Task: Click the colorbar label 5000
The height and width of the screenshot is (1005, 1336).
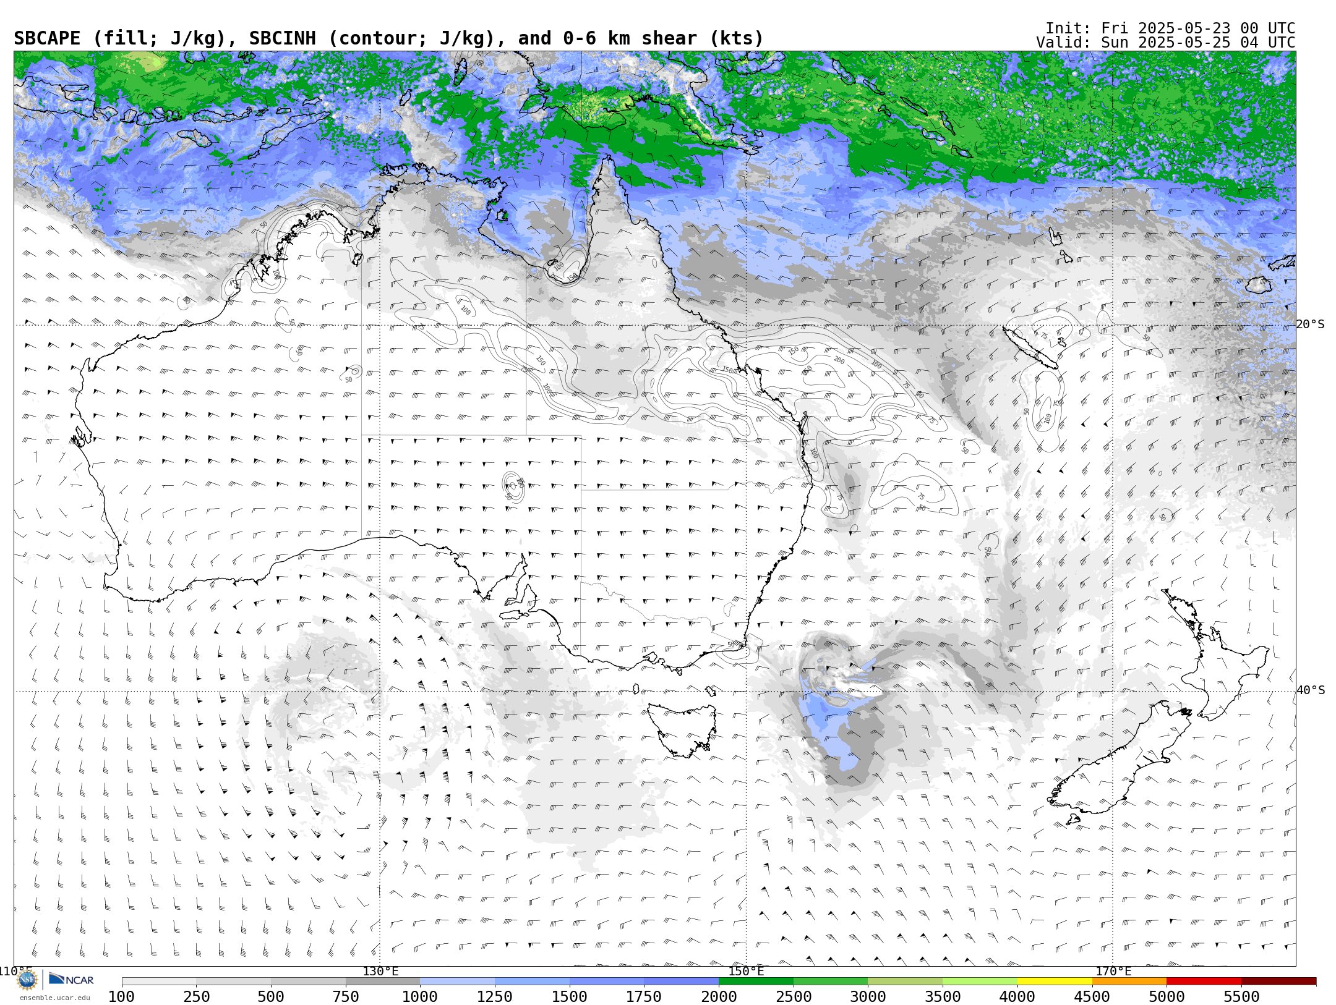Action: coord(1167,997)
